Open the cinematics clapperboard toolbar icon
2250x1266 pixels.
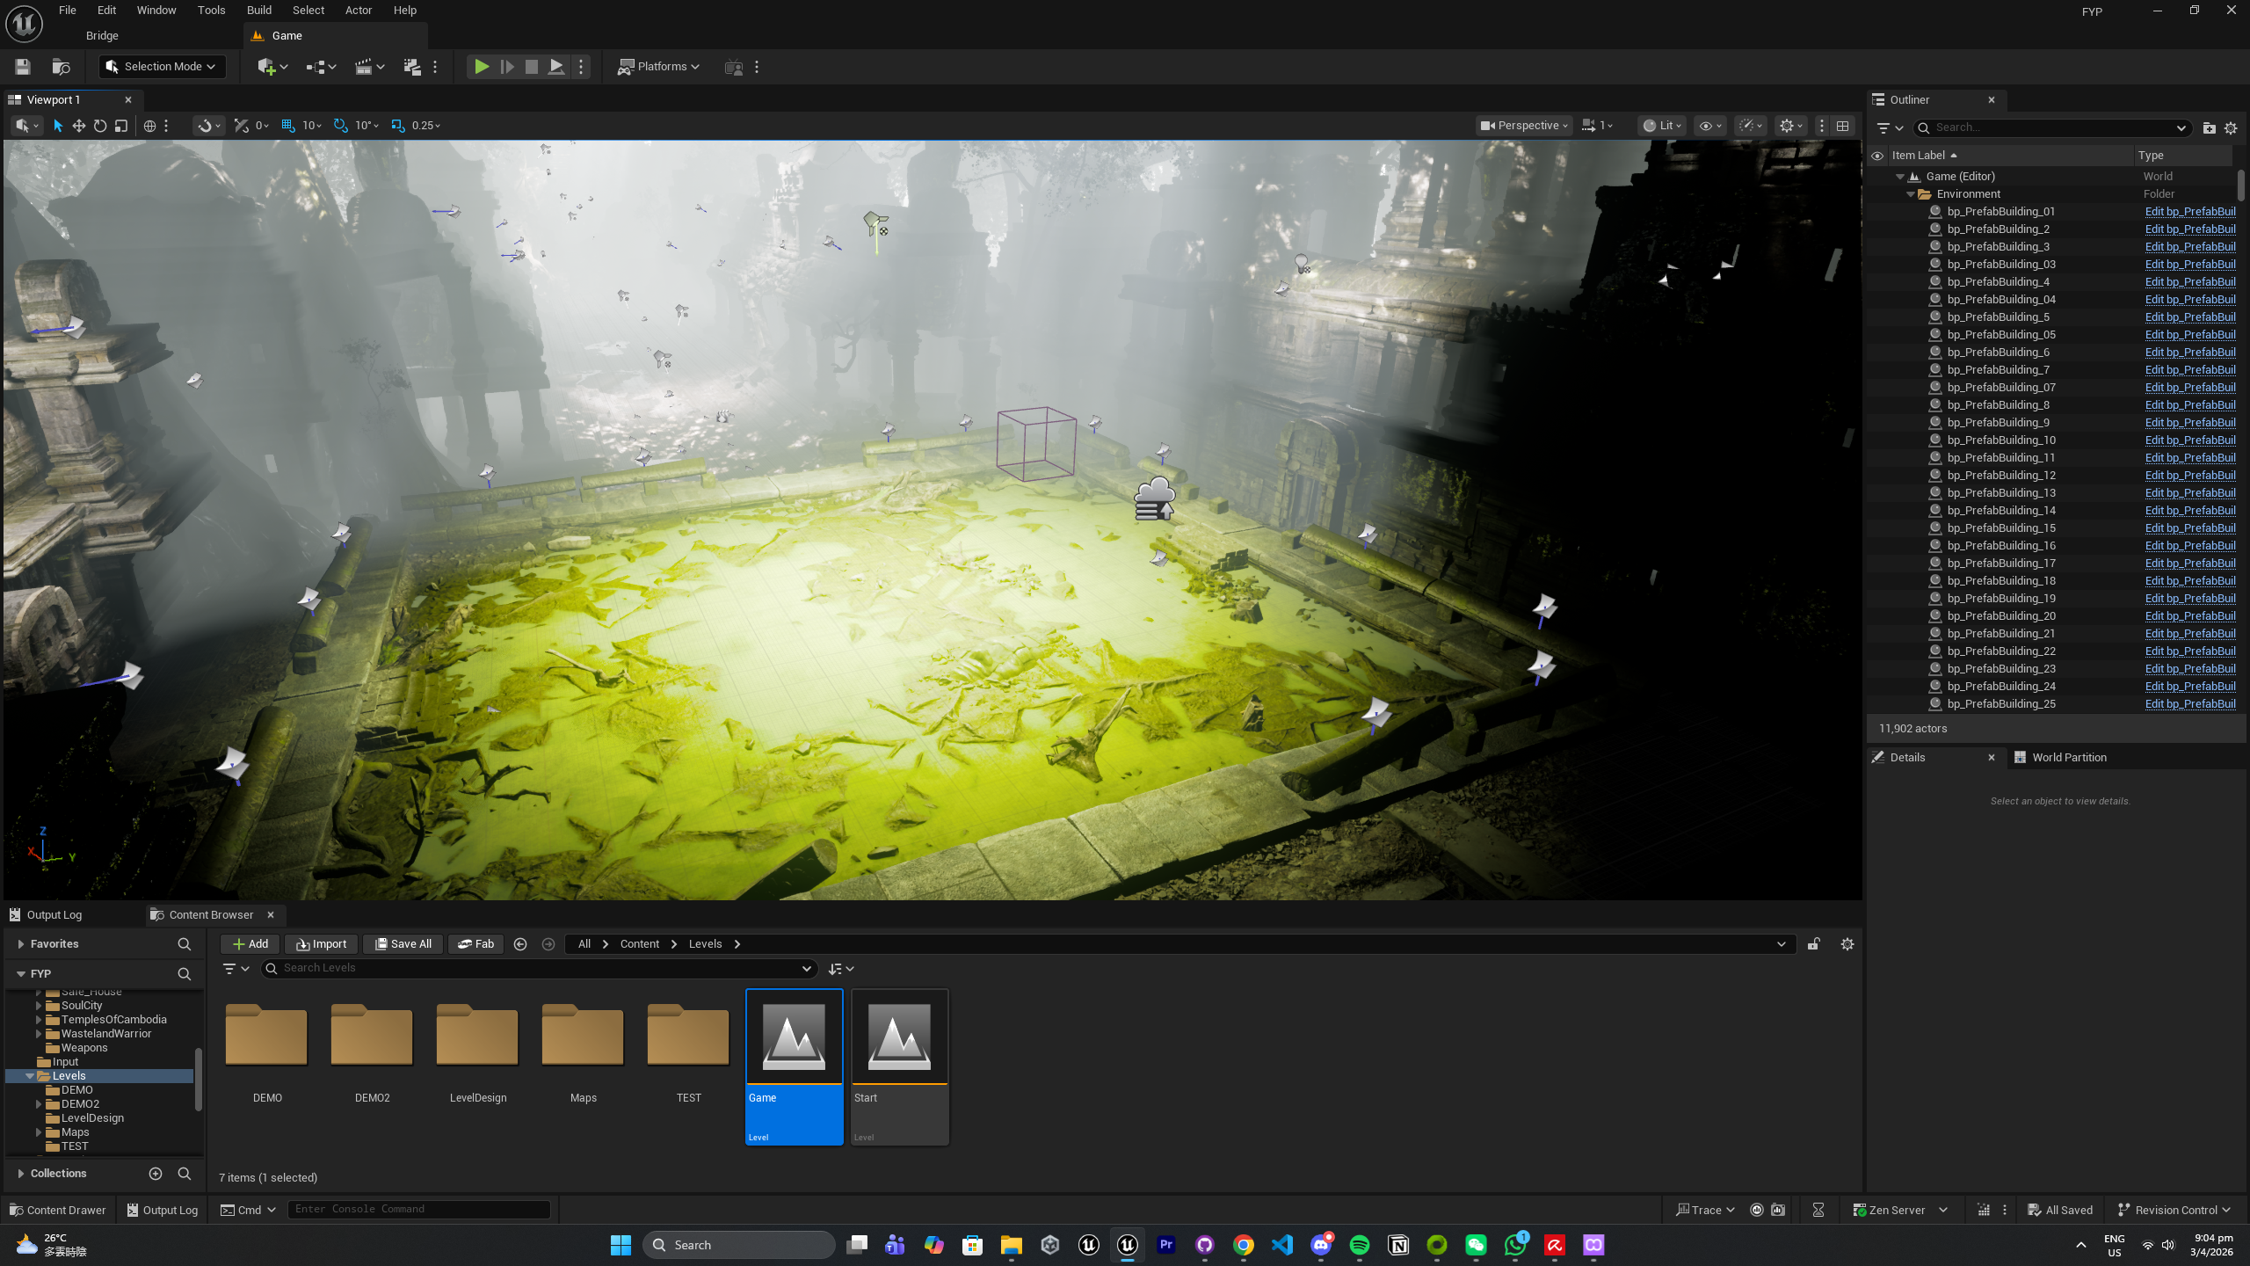pos(363,67)
